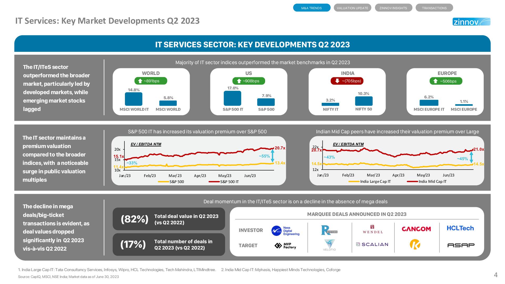Image resolution: width=505 pixels, height=284 pixels.
Task: Click the MSCI EUROPE 1.1% bar
Action: [464, 105]
